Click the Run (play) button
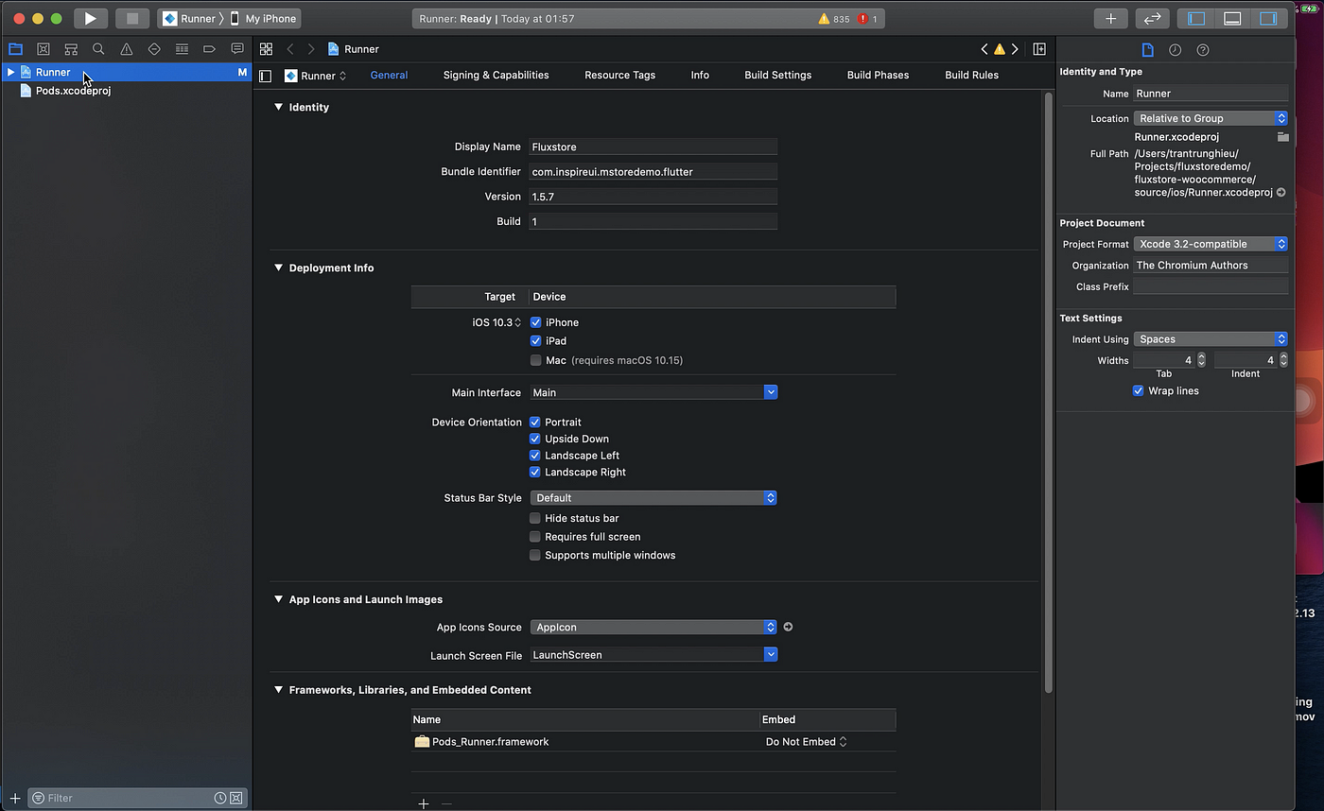 (x=90, y=18)
